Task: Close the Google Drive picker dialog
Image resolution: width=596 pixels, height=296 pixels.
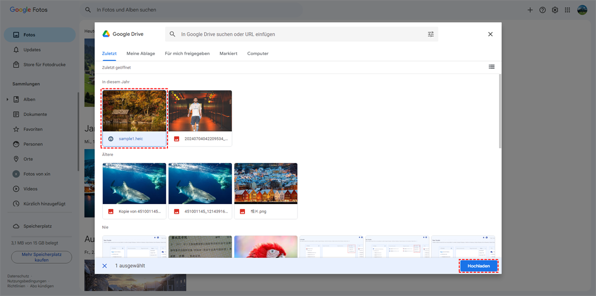Action: 490,34
